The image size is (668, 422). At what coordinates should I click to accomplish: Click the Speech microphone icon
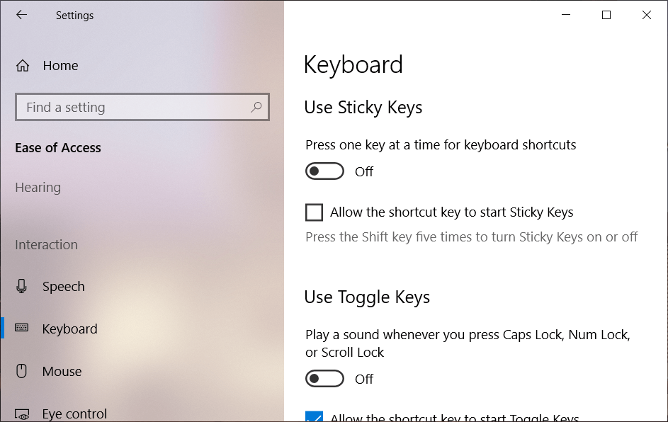(x=22, y=287)
